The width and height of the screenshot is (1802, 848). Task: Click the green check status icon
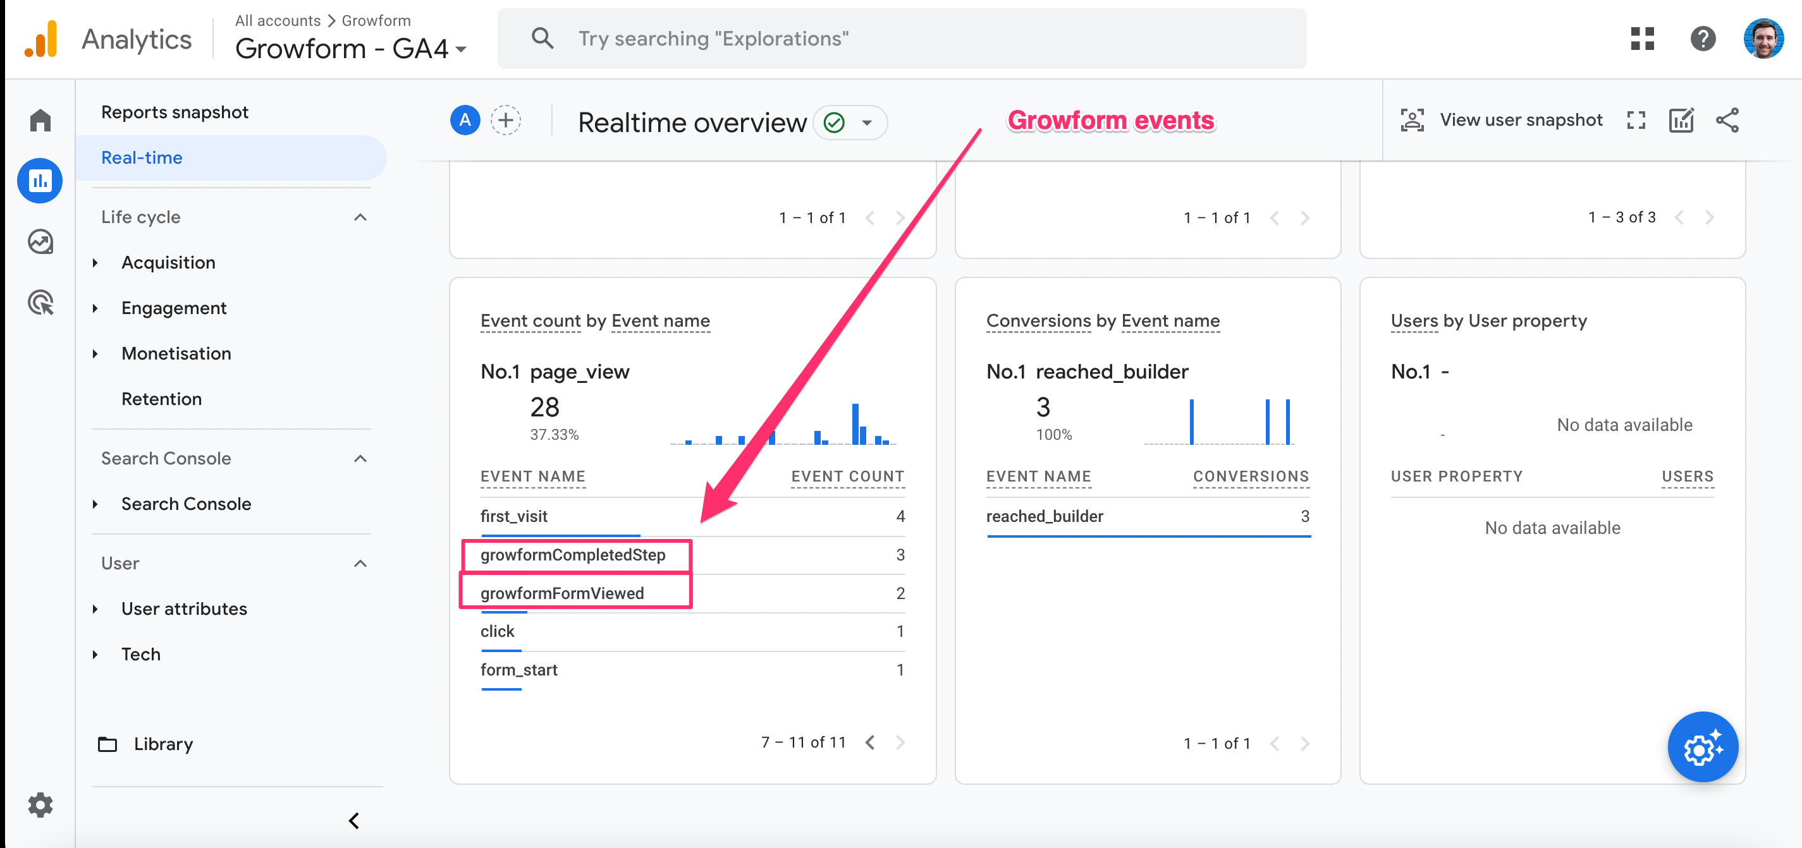click(833, 123)
